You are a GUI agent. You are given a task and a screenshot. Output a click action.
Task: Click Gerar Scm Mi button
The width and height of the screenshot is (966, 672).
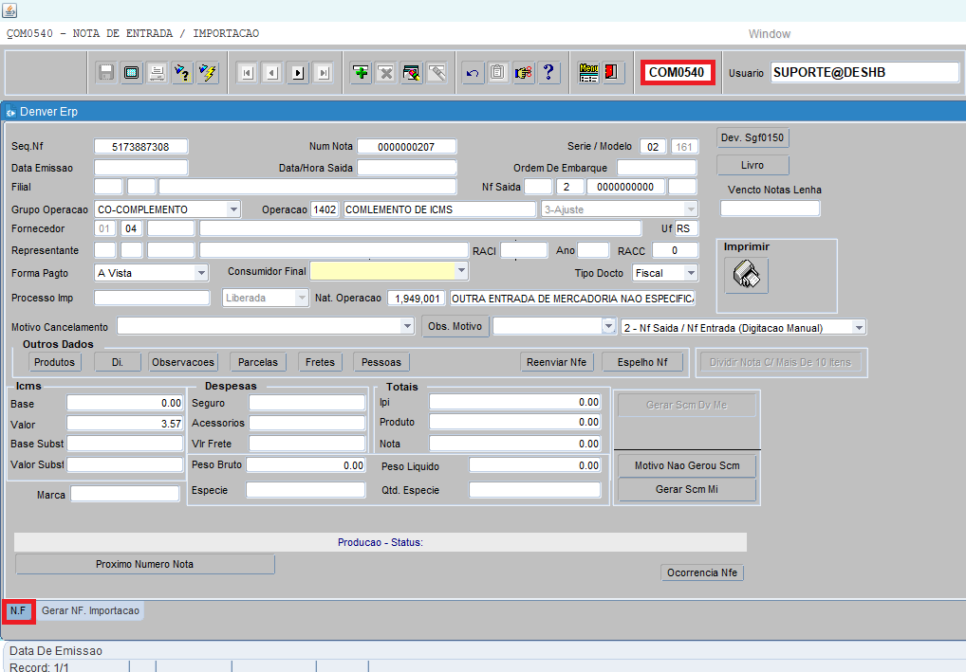688,489
